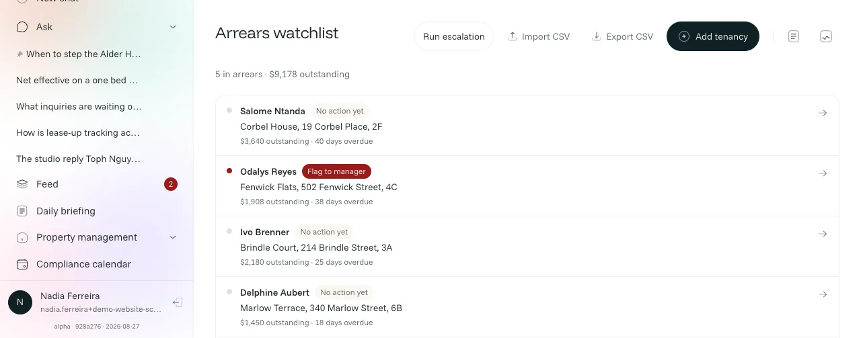The image size is (861, 338).
Task: Click the pin icon on 'When to step the Alder H…'
Action: pos(20,54)
